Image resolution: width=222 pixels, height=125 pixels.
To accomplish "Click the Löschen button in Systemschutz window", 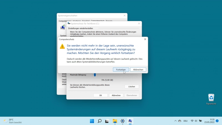I will tap(132, 86).
